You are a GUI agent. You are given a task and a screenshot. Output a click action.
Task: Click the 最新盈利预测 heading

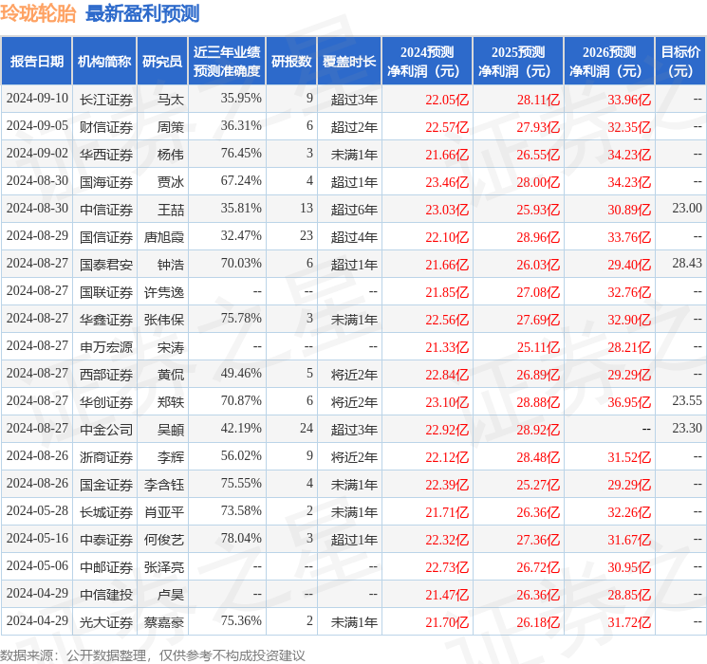[142, 14]
